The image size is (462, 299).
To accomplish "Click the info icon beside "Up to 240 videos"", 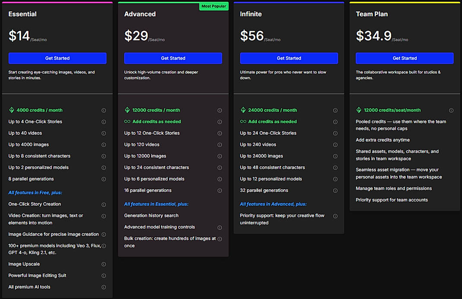I will coord(335,144).
